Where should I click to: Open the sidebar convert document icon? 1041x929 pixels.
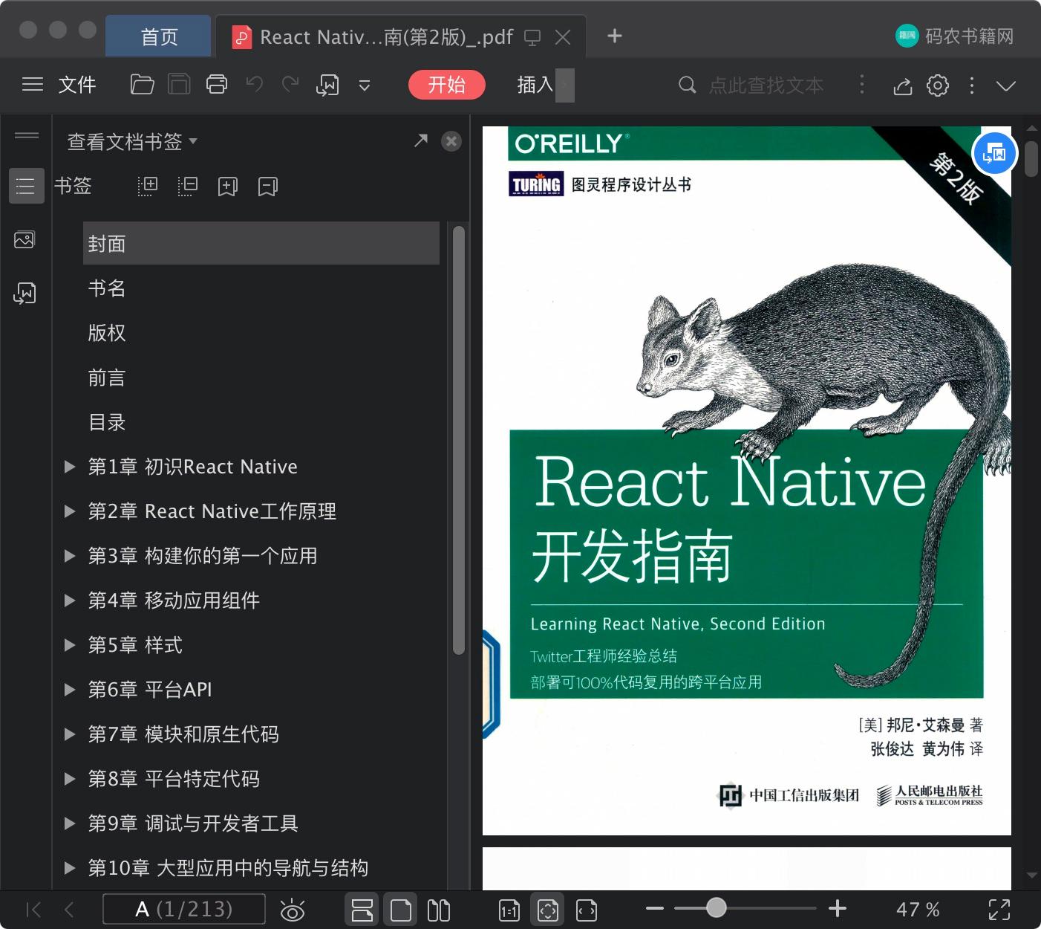tap(25, 294)
